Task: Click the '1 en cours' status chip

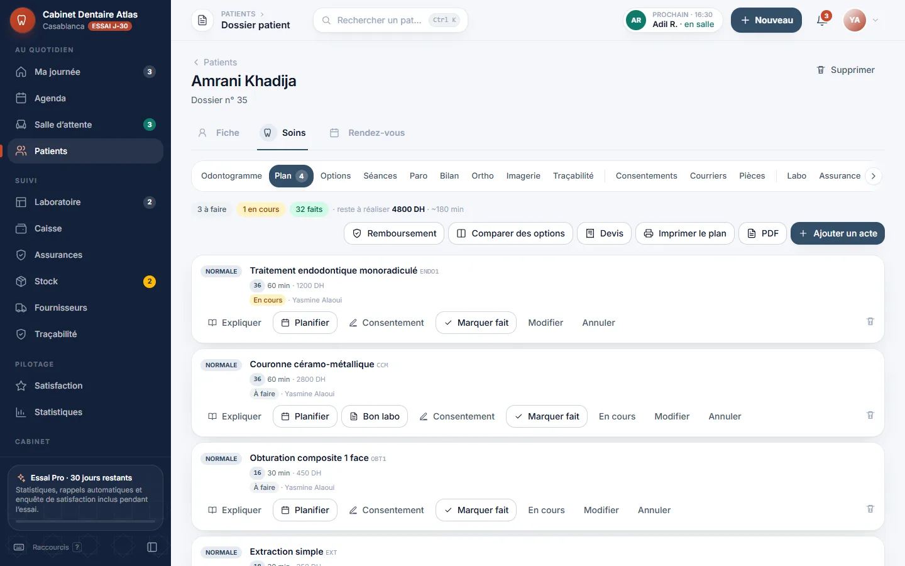Action: pos(261,209)
